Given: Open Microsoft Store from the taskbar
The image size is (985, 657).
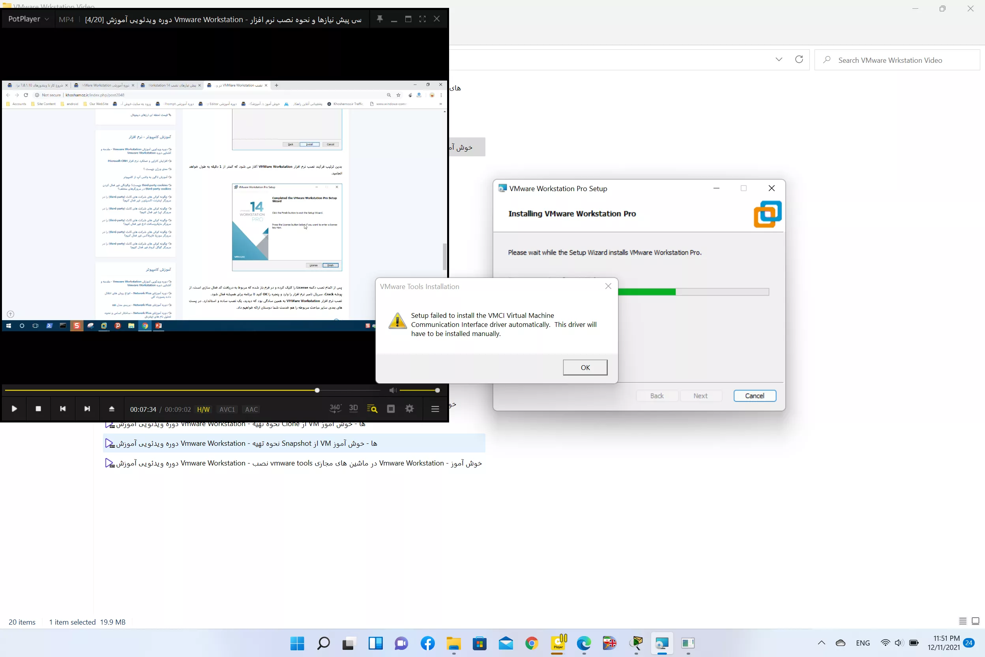Looking at the screenshot, I should point(479,643).
